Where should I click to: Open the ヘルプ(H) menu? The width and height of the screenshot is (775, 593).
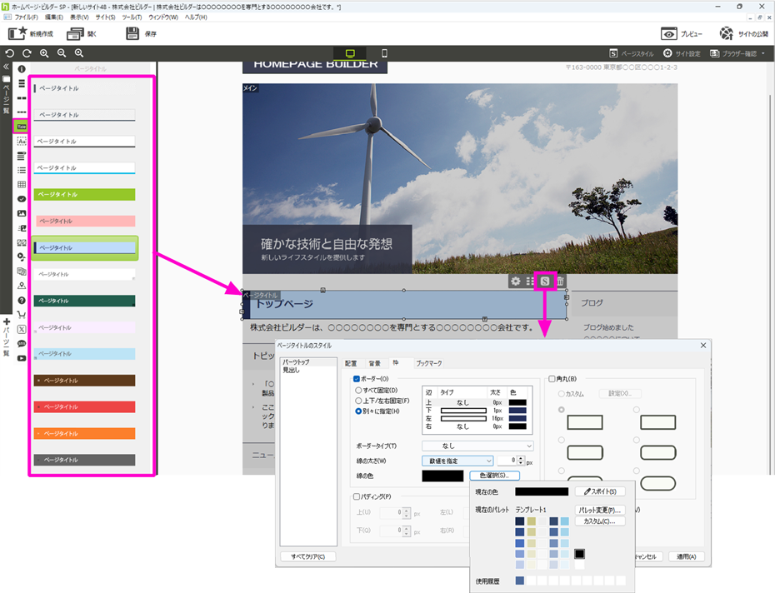coord(196,17)
